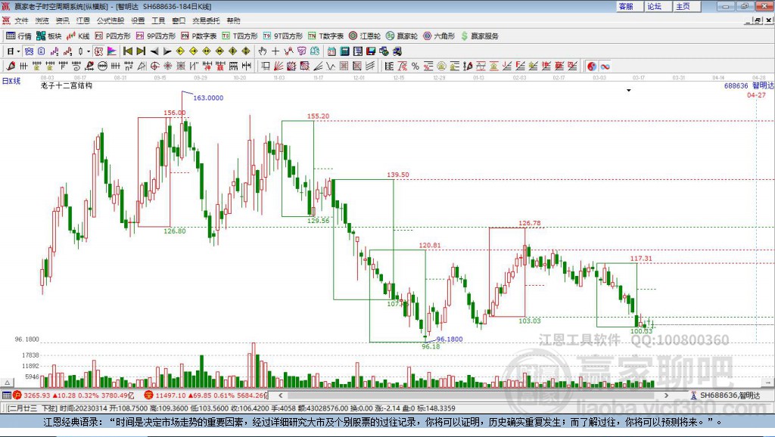Jump to last bar with green skip-end icon

[x=141, y=51]
